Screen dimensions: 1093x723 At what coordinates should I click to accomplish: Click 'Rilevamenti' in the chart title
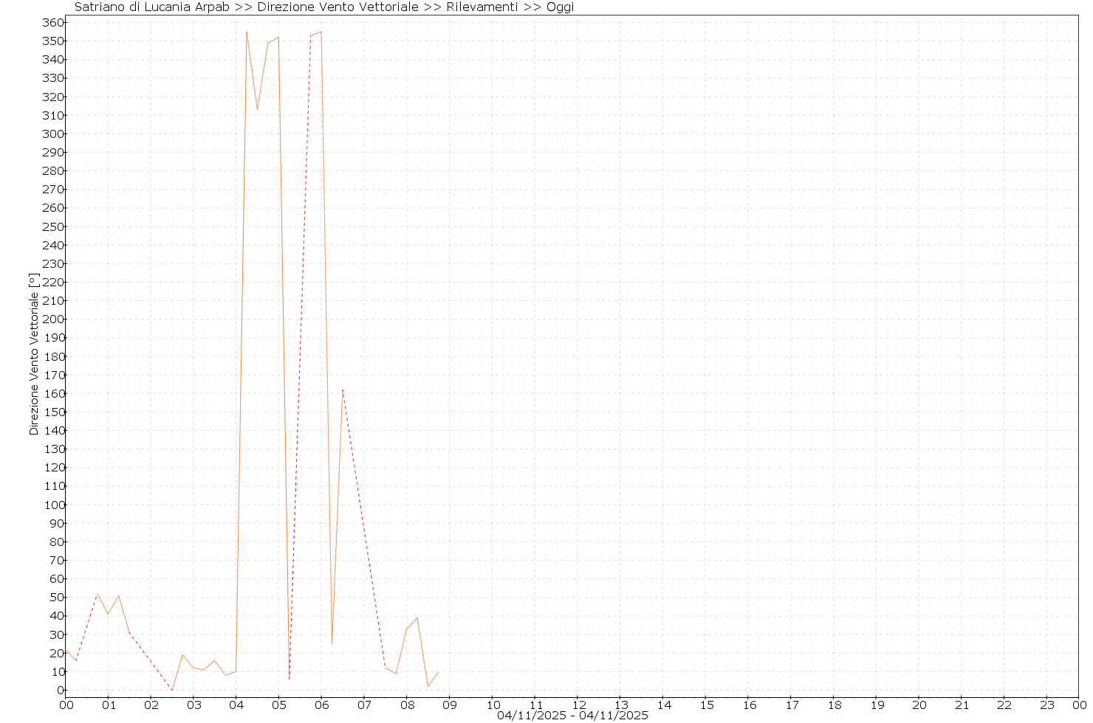[x=482, y=7]
